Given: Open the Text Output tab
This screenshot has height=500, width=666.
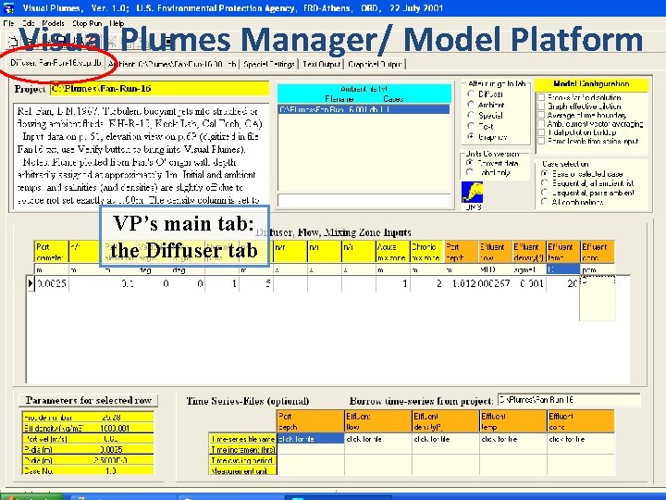Looking at the screenshot, I should click(321, 64).
